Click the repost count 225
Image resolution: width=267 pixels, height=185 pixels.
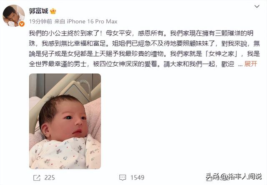tap(50, 178)
